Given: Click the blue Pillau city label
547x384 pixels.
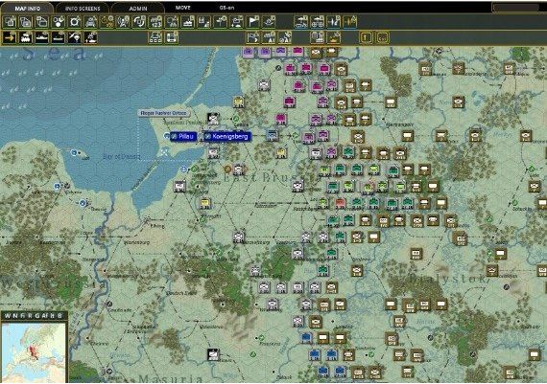Looking at the screenshot, I should 183,137.
